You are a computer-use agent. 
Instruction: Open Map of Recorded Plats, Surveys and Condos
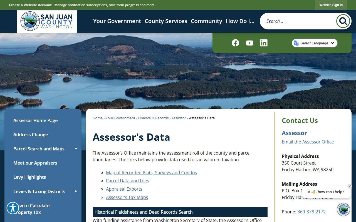pos(151,173)
